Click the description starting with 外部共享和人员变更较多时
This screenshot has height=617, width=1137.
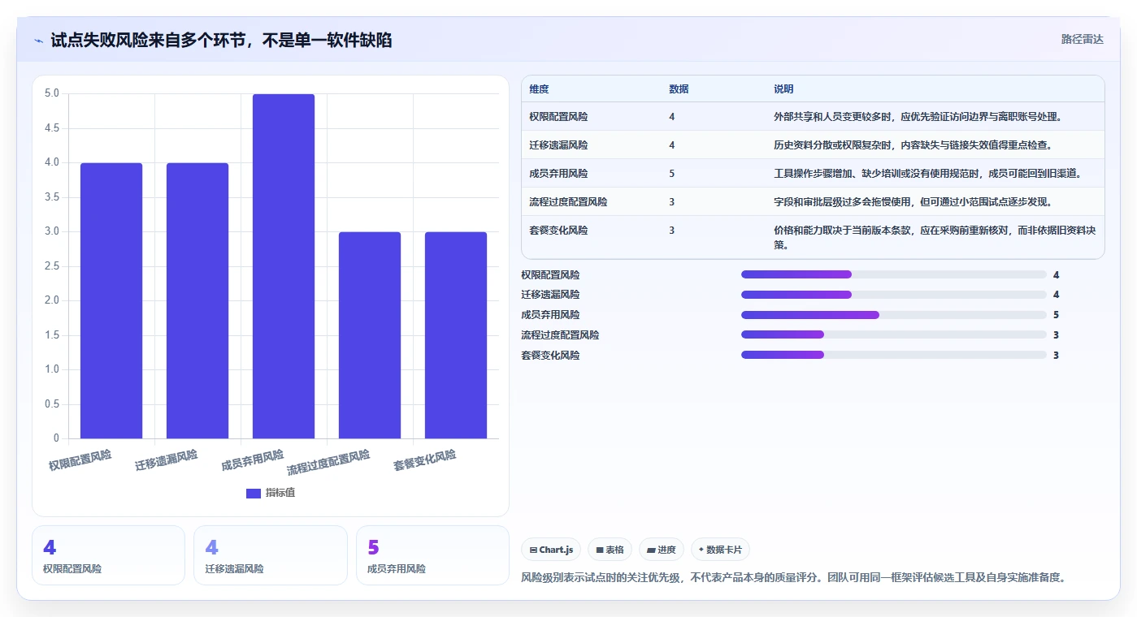pyautogui.click(x=918, y=117)
